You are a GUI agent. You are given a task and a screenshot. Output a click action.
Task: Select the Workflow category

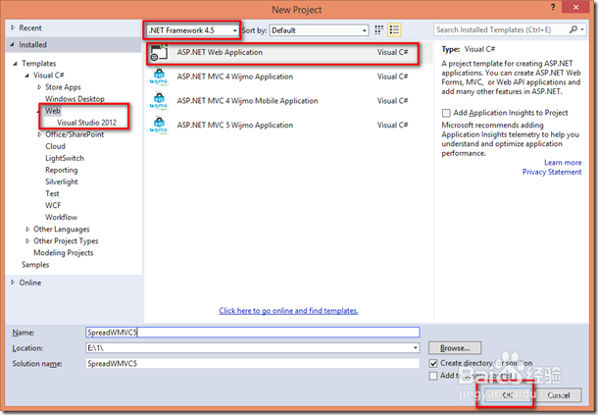tap(62, 217)
